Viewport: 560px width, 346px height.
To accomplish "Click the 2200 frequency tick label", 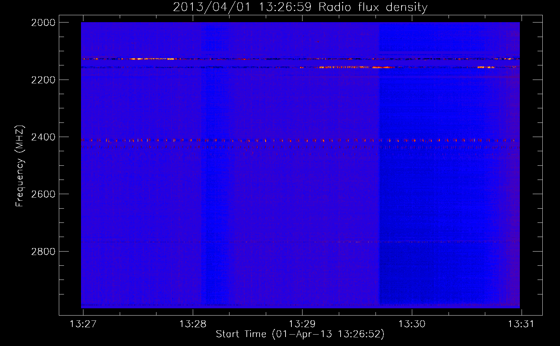I will pos(43,80).
